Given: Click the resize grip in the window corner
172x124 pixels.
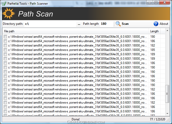Looking at the screenshot, I should pos(168,120).
